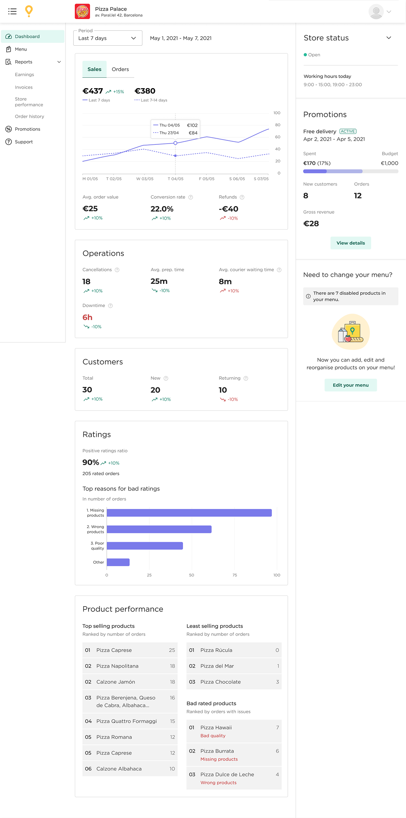Viewport: 406px width, 818px height.
Task: Go to Store performance report
Action: point(29,102)
